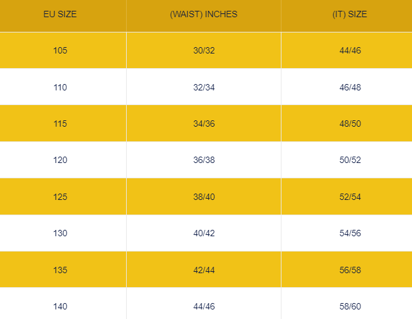Select the EU size 125 cell
Viewport: 412px width, 319px height.
[60, 197]
